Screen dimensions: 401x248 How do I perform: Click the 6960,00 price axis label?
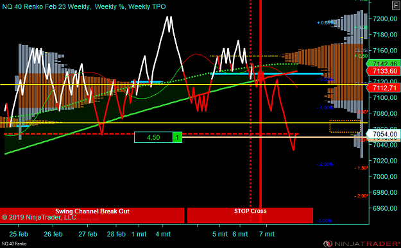point(385,208)
